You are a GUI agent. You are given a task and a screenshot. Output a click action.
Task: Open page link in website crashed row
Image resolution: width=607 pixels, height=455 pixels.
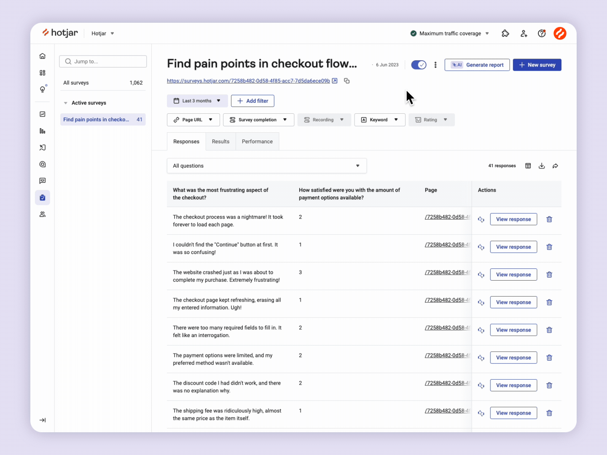click(x=447, y=273)
